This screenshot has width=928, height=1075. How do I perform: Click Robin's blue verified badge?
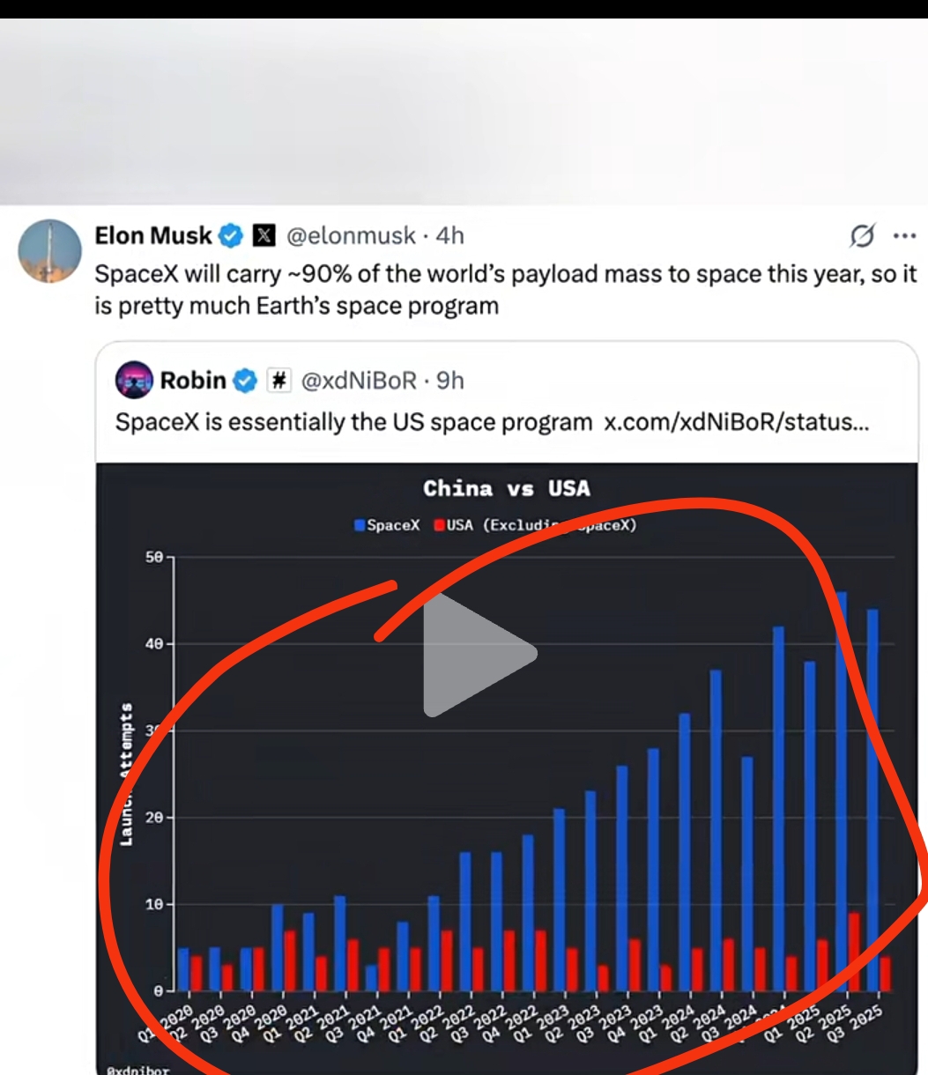click(x=247, y=381)
